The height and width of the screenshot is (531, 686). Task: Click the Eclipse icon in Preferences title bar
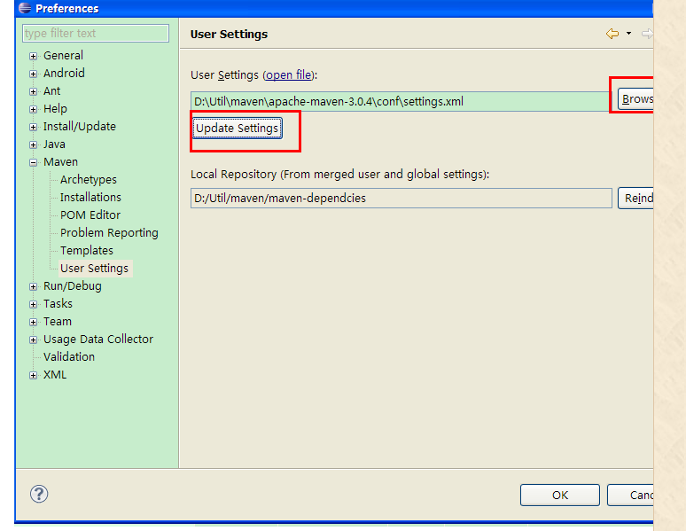tap(25, 8)
